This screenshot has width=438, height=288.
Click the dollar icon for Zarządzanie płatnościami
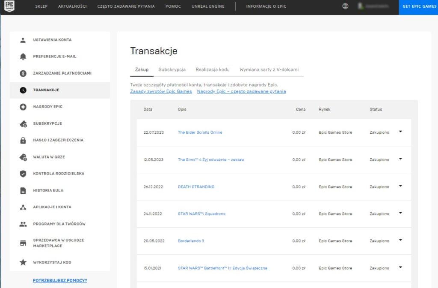coord(23,73)
